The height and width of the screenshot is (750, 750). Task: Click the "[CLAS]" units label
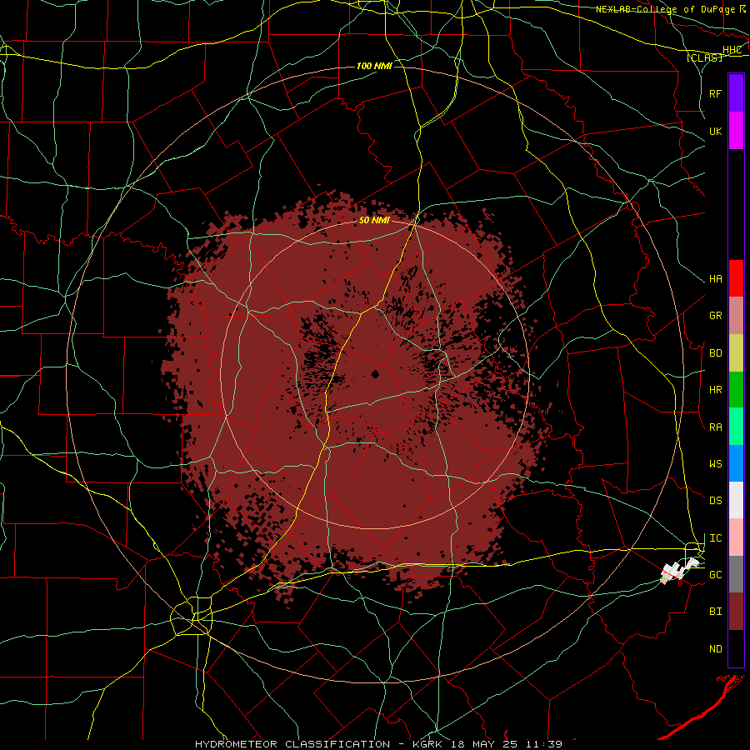(704, 57)
